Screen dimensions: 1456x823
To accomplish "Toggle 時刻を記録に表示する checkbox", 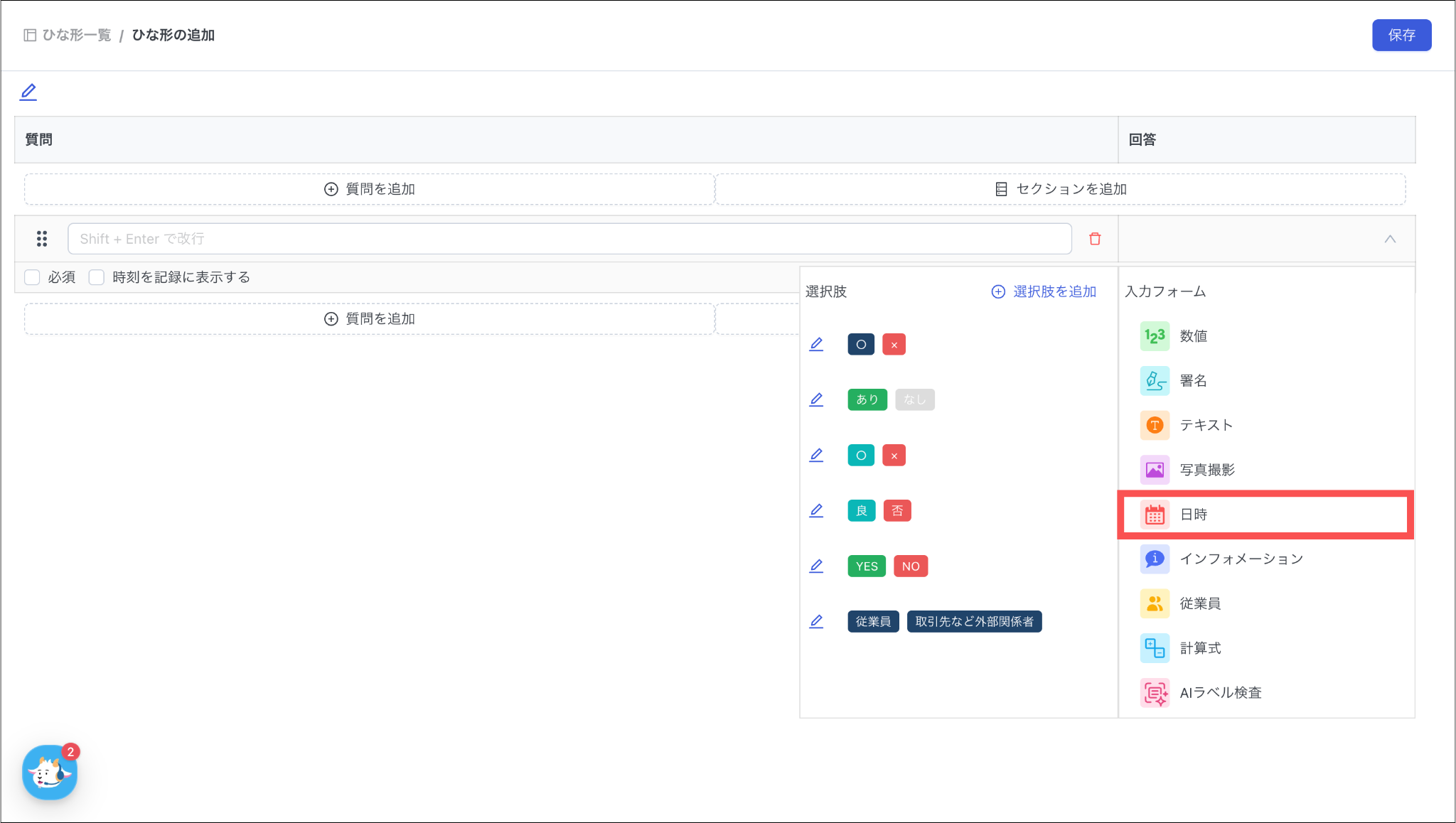I will click(97, 277).
